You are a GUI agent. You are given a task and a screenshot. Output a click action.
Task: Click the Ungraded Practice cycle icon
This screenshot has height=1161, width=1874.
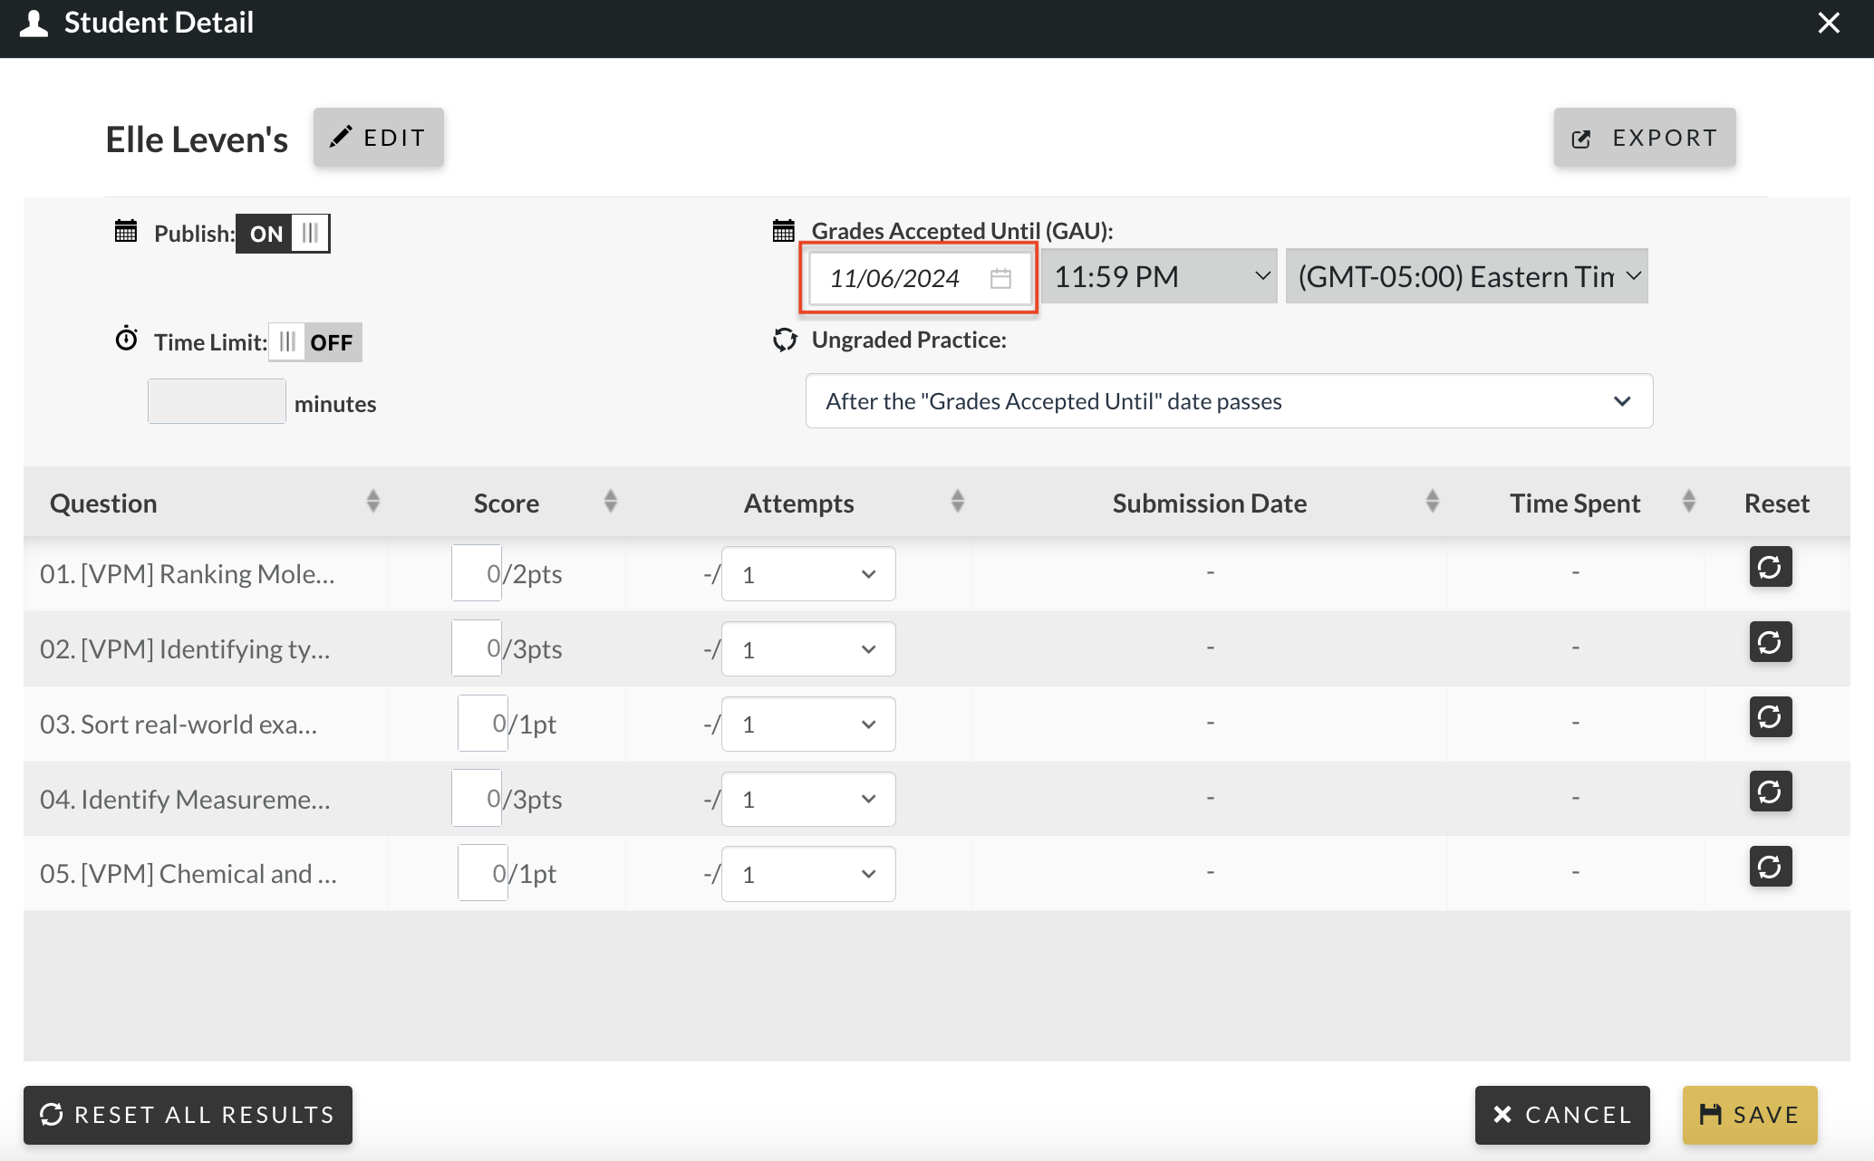pos(785,340)
